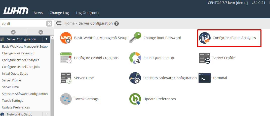
Task: Clear the search box with X icon
Action: (49, 24)
